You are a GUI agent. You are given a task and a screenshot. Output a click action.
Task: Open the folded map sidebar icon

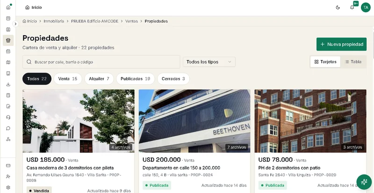pos(8,62)
